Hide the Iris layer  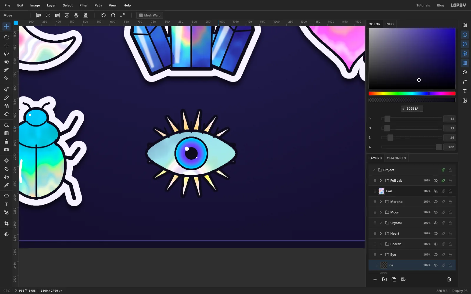pyautogui.click(x=436, y=265)
